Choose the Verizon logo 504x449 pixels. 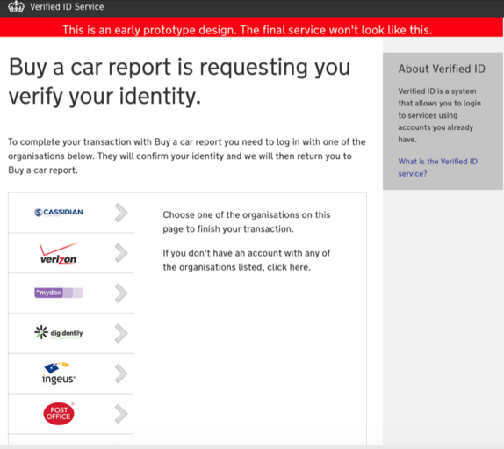coord(59,253)
